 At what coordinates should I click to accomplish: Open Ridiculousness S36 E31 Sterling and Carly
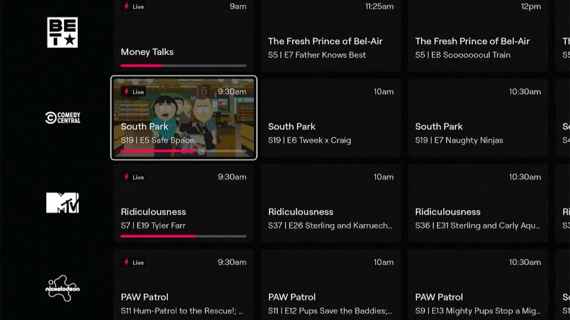[x=478, y=203]
